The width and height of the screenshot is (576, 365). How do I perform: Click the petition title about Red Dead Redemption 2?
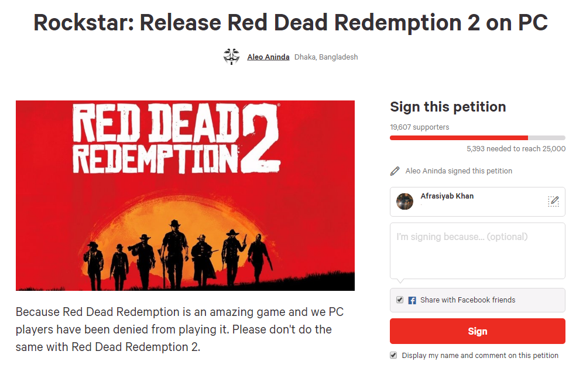pyautogui.click(x=288, y=22)
